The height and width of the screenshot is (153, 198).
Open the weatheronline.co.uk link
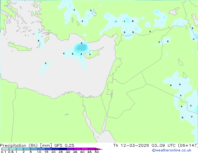(172, 150)
